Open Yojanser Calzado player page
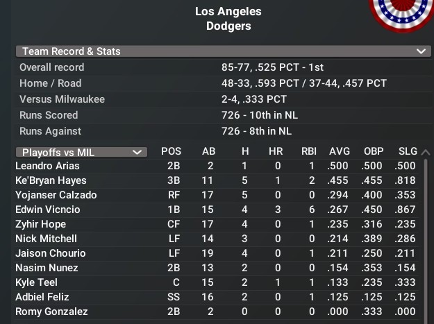 tap(56, 195)
